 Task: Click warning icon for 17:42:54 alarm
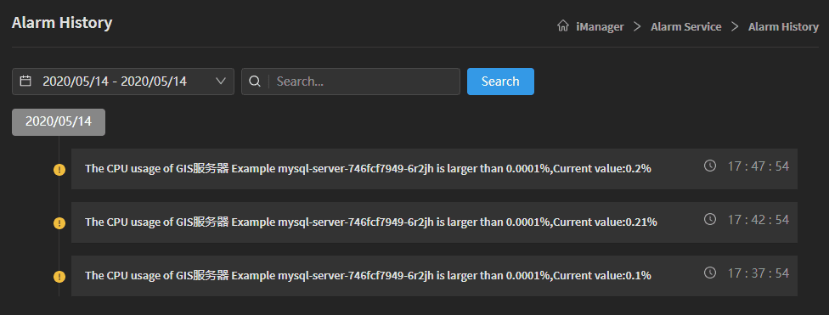coord(59,223)
